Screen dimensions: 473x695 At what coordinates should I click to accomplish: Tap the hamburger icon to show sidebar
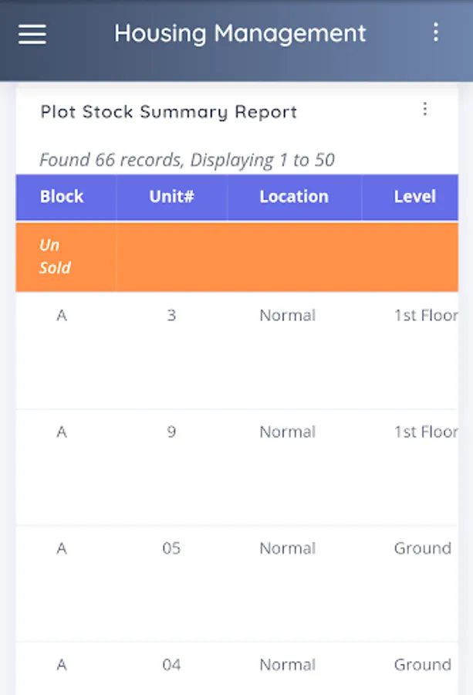coord(32,34)
